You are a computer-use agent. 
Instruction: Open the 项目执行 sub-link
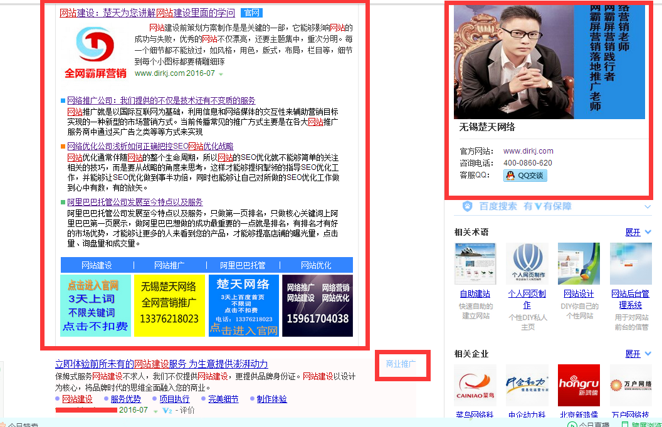point(174,399)
